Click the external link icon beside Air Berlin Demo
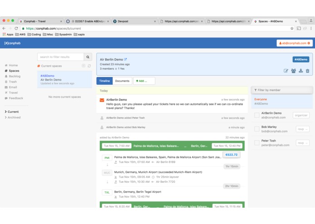Screen dimensions: 315x224 pyautogui.click(x=126, y=59)
